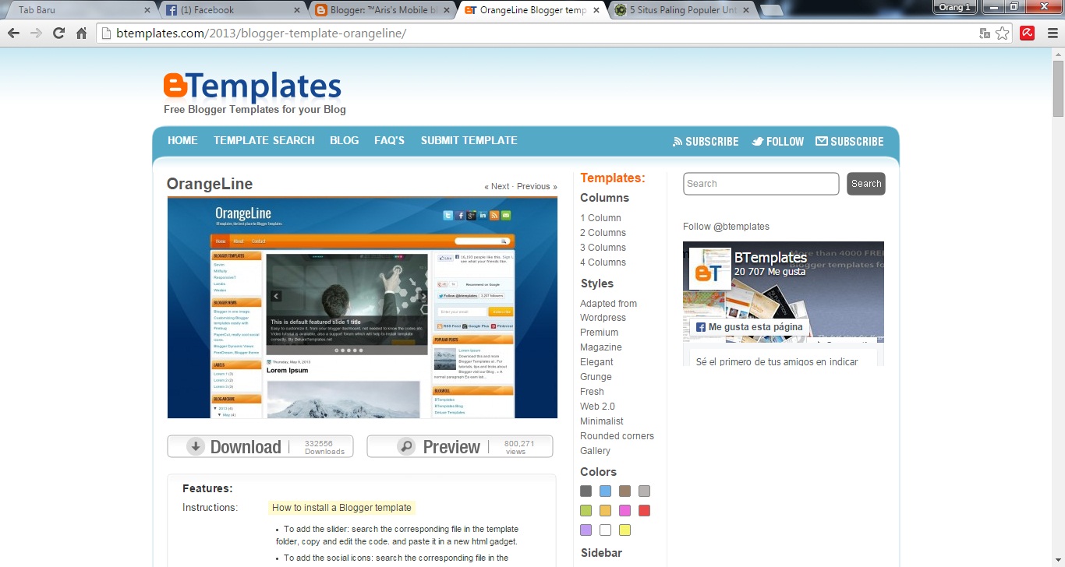This screenshot has height=567, width=1065.
Task: Pick the purple color swatch
Action: 586,530
